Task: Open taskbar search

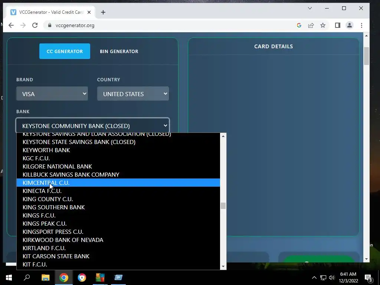Action: pyautogui.click(x=27, y=278)
